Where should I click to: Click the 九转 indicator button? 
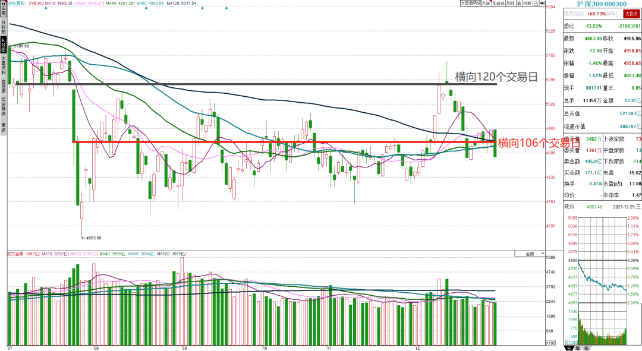[x=486, y=4]
